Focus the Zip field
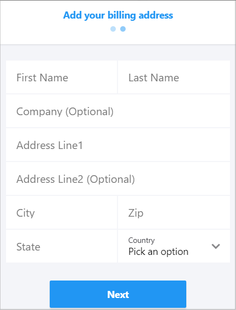236x310 pixels. pos(174,212)
